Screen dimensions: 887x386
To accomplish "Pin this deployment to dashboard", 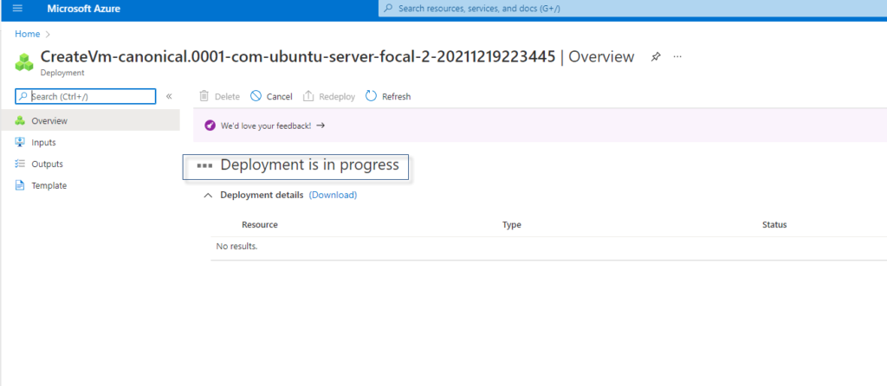I will [x=656, y=56].
